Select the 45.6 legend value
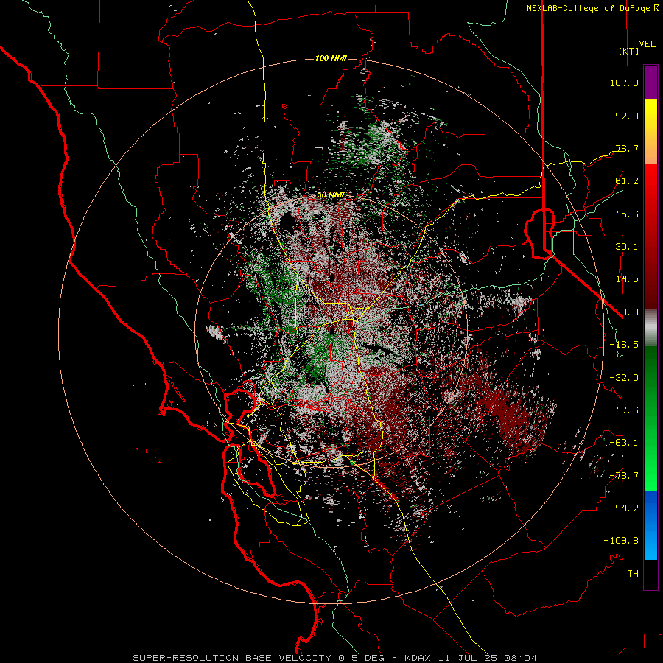Screen dimensions: 663x663 [x=627, y=214]
